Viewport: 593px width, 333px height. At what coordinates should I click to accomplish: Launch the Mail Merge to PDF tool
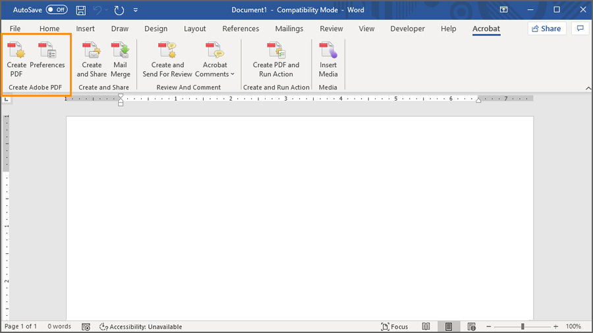(x=121, y=60)
